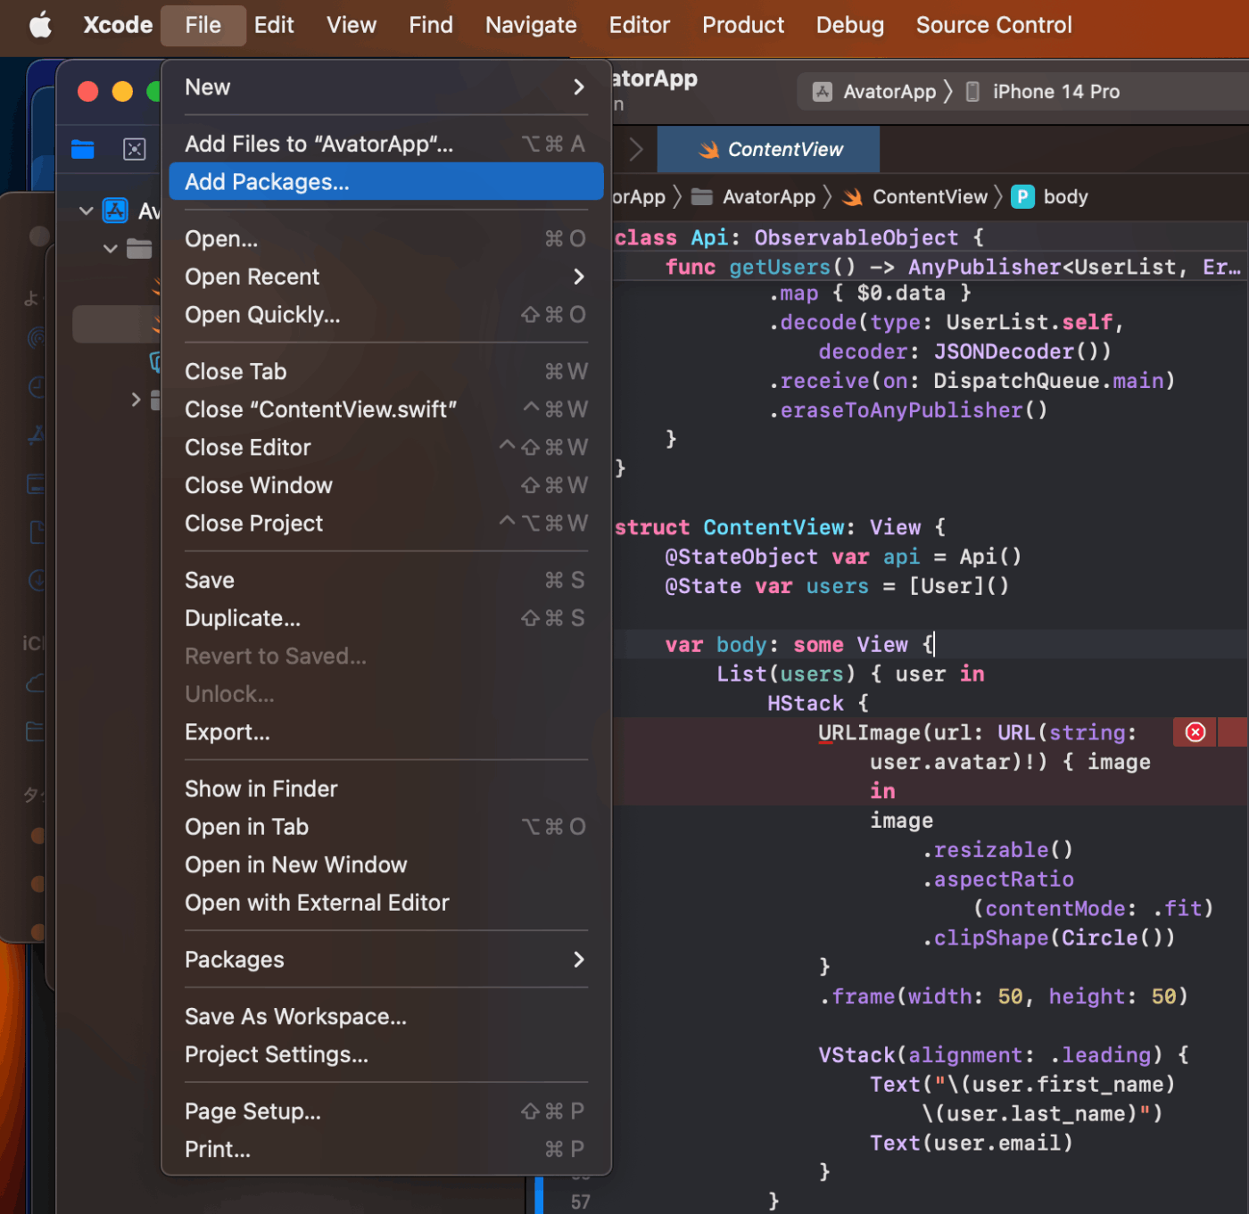This screenshot has width=1249, height=1214.
Task: Click the AvatorApp project icon in navigator
Action: tap(115, 211)
